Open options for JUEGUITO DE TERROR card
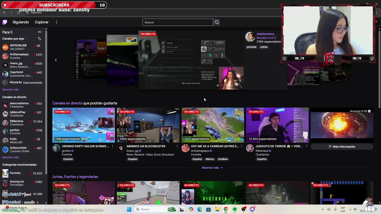The width and height of the screenshot is (381, 214). click(x=306, y=146)
